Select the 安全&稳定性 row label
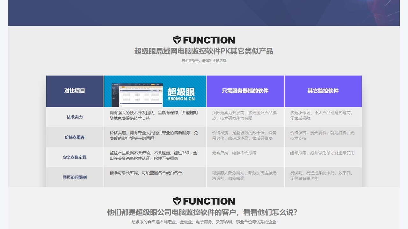408x229 pixels. 75,157
